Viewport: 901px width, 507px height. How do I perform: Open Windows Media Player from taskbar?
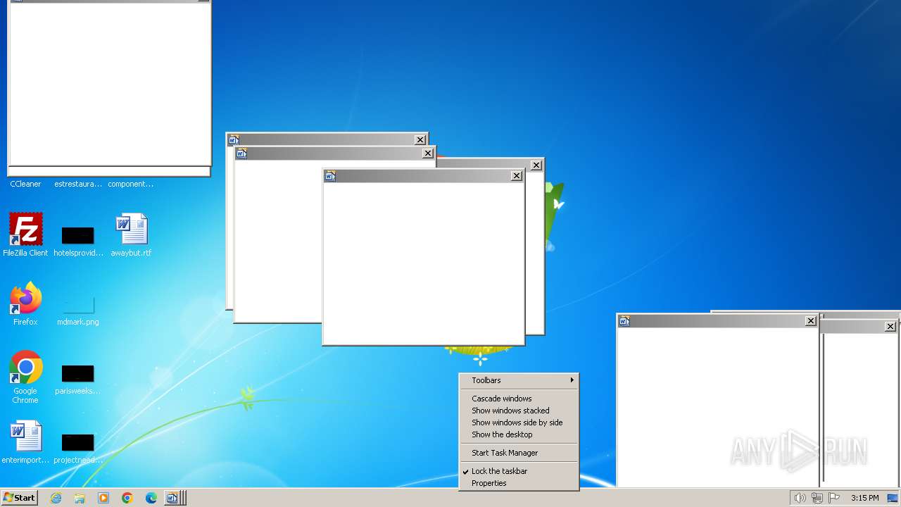click(x=103, y=498)
